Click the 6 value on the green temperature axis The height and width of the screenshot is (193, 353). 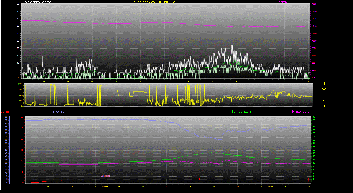point(313,173)
